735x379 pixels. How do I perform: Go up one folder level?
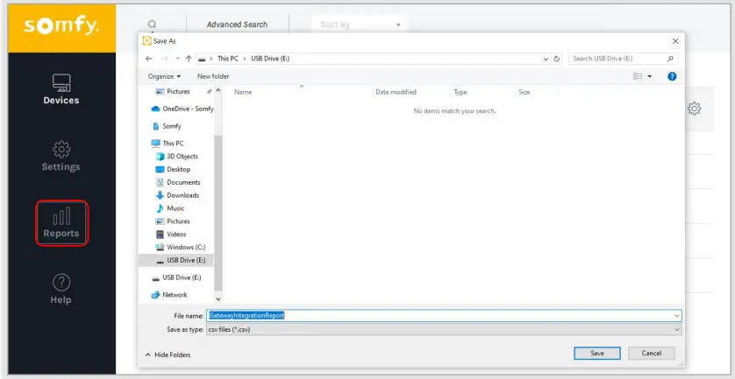189,59
